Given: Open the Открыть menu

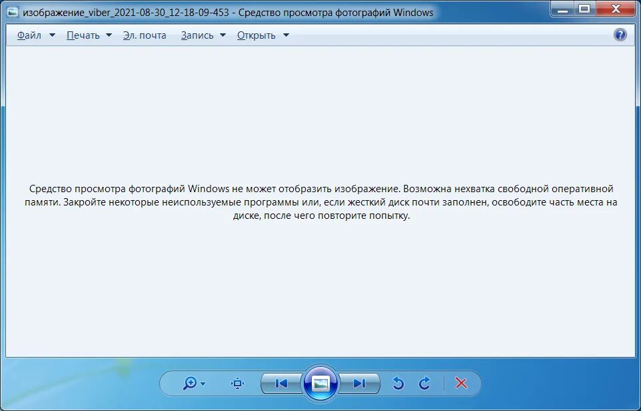Looking at the screenshot, I should 257,35.
